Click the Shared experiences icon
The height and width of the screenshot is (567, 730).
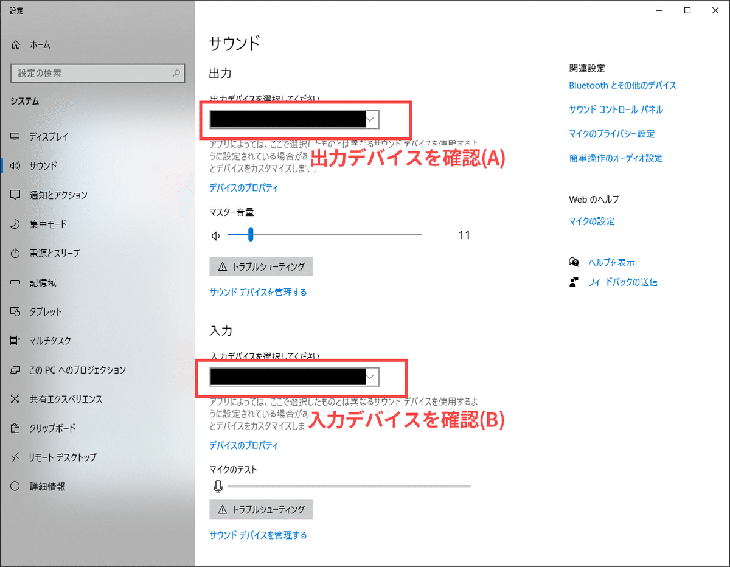tap(16, 399)
